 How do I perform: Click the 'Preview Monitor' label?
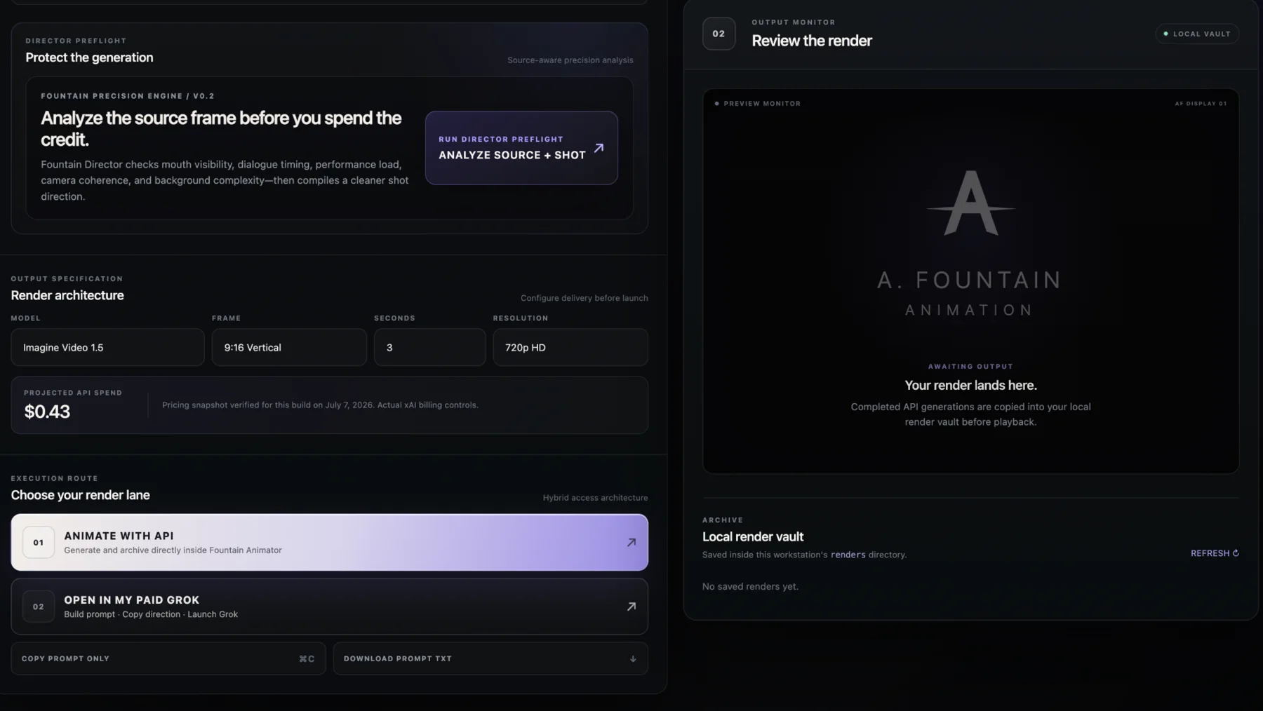tap(762, 104)
